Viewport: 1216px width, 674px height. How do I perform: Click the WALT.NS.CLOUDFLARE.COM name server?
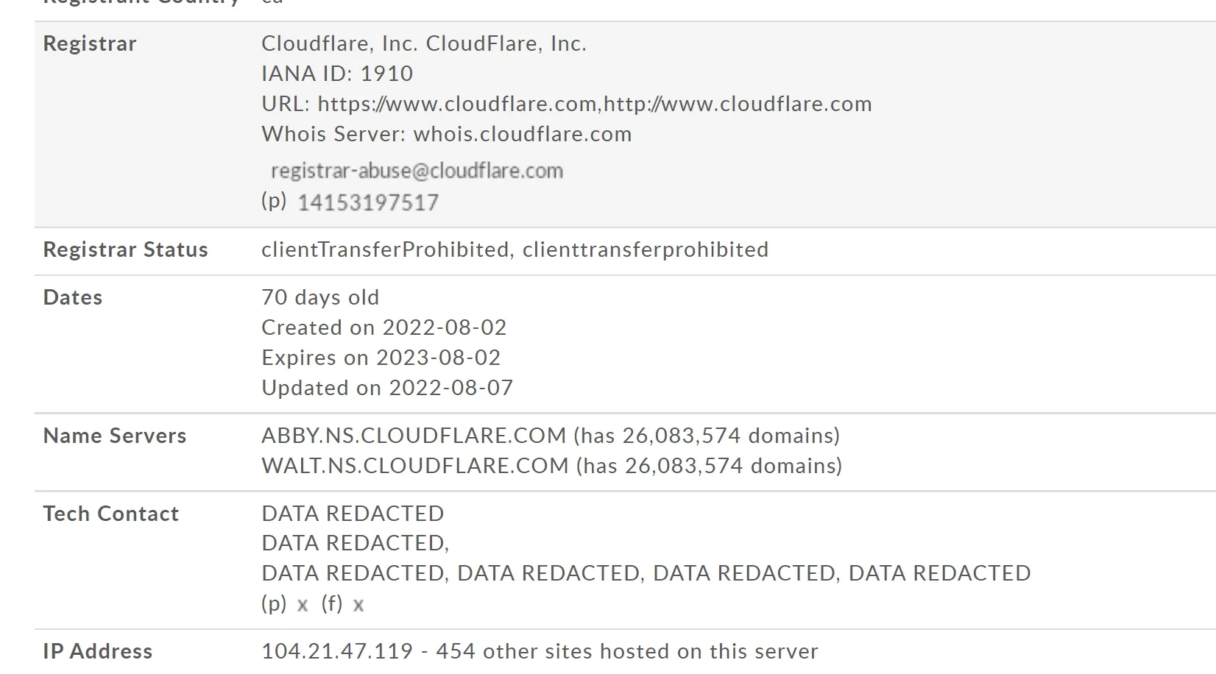point(415,466)
